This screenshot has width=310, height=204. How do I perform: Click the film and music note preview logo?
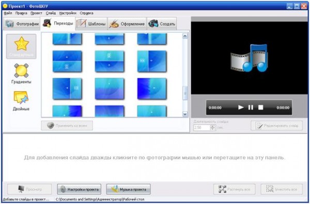point(249,58)
